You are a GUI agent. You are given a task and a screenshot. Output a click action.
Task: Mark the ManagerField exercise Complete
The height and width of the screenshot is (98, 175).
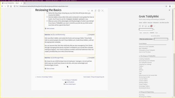click(87, 58)
